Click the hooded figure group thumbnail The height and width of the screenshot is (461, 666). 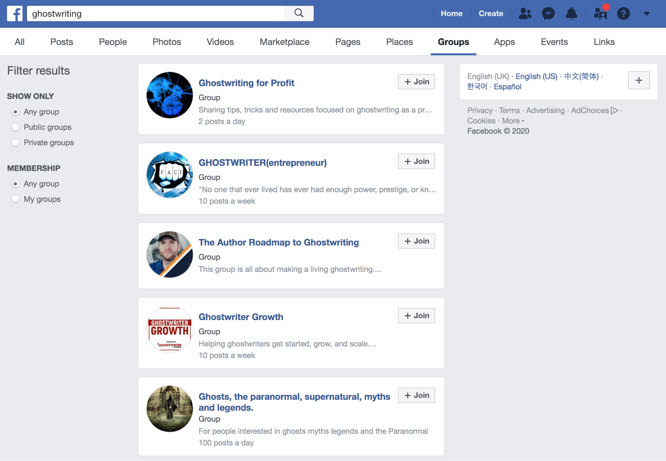coord(170,408)
